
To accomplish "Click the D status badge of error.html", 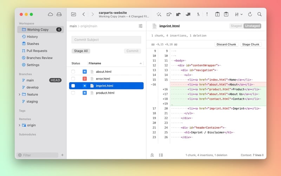I will pyautogui.click(x=85, y=78).
